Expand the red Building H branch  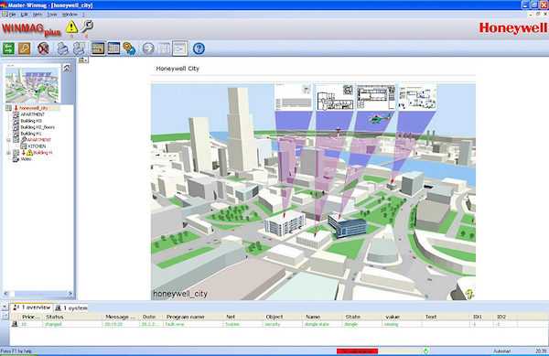click(9, 153)
